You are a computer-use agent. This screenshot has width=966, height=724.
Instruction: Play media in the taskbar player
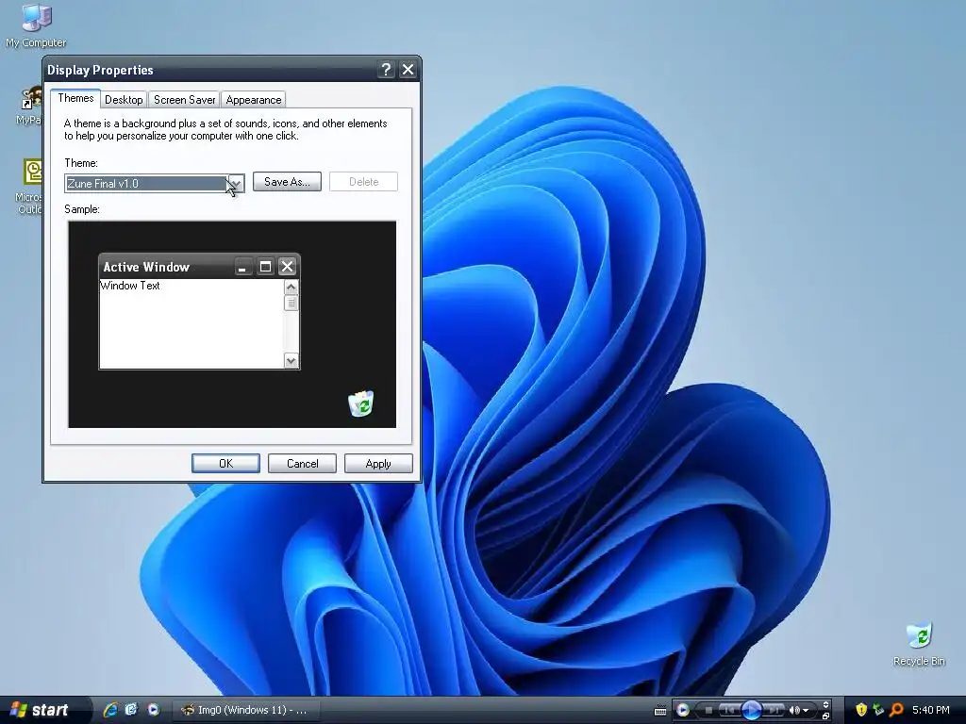(x=752, y=710)
